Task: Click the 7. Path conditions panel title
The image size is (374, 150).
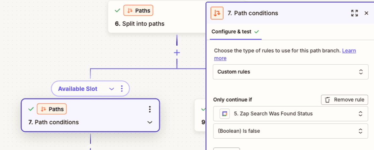Action: tap(253, 13)
